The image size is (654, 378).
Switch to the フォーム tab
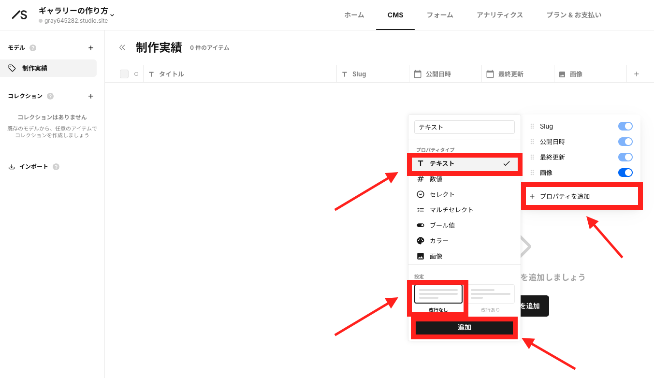pos(439,15)
